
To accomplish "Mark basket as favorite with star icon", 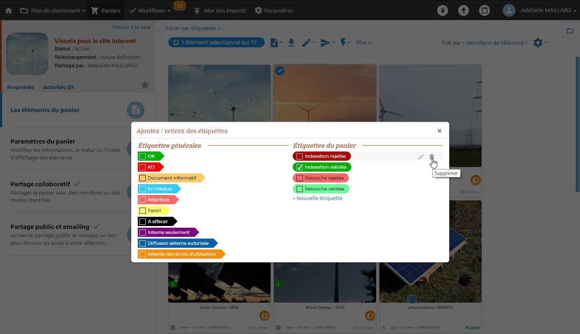I will (x=145, y=85).
